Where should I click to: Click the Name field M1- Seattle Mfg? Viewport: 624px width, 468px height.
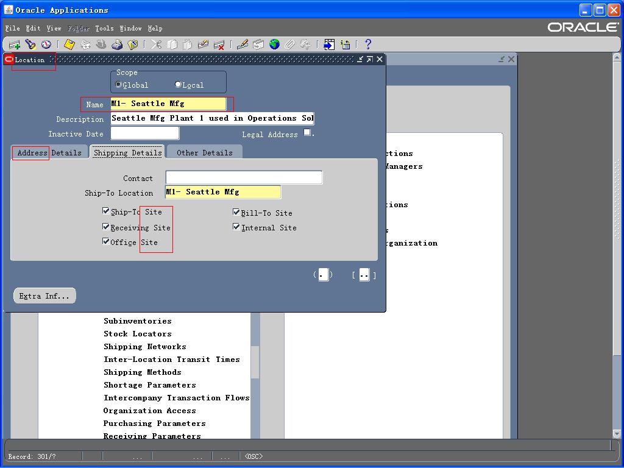[x=168, y=104]
